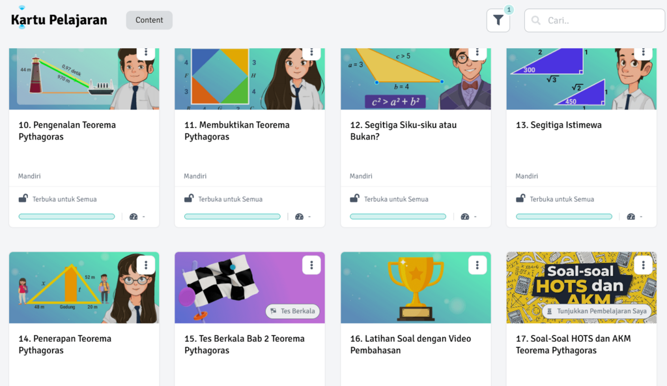Click kebab menu on Tes Berkala card

tap(311, 265)
